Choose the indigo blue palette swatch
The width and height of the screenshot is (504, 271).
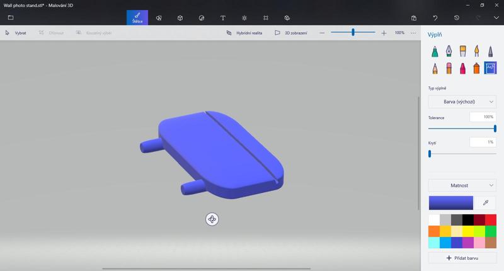pos(457,243)
